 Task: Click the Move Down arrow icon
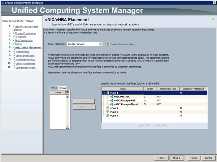[156, 126]
